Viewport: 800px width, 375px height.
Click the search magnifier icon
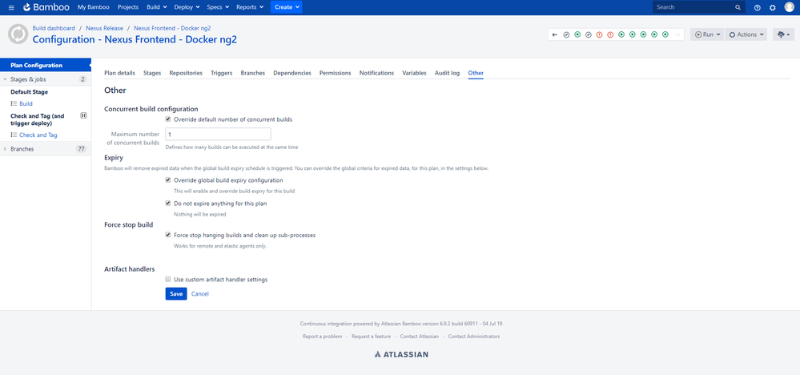click(738, 8)
